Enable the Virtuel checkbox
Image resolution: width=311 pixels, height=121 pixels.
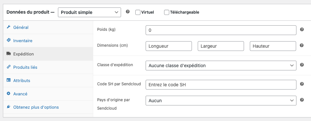(x=138, y=12)
